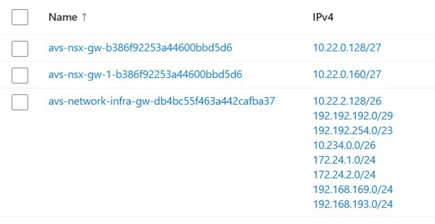Click the 192.168.169.0/24 subnet link
The image size is (435, 224).
coord(353,189)
